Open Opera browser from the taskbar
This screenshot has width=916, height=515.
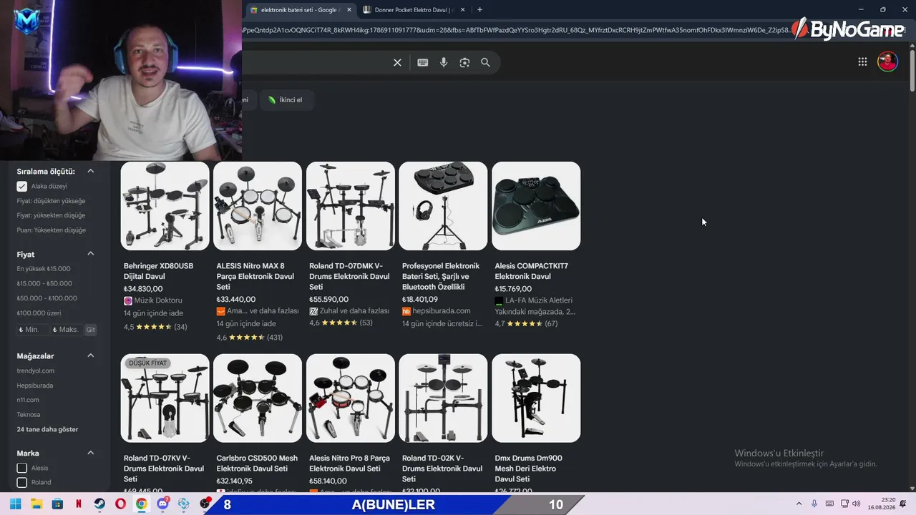tap(120, 504)
